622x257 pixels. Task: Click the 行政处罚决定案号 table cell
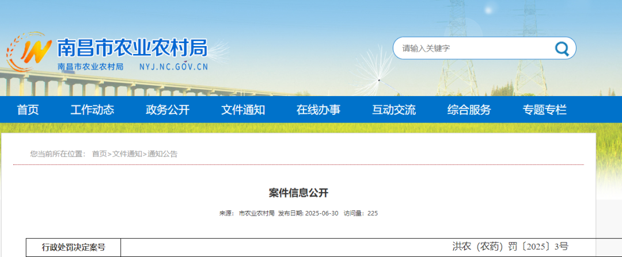click(73, 247)
